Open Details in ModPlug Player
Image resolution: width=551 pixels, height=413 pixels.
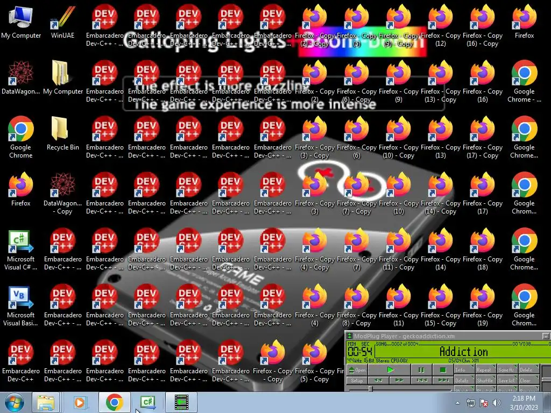(464, 380)
